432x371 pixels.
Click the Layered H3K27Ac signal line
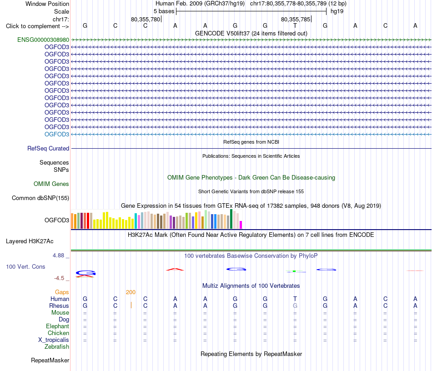click(251, 250)
